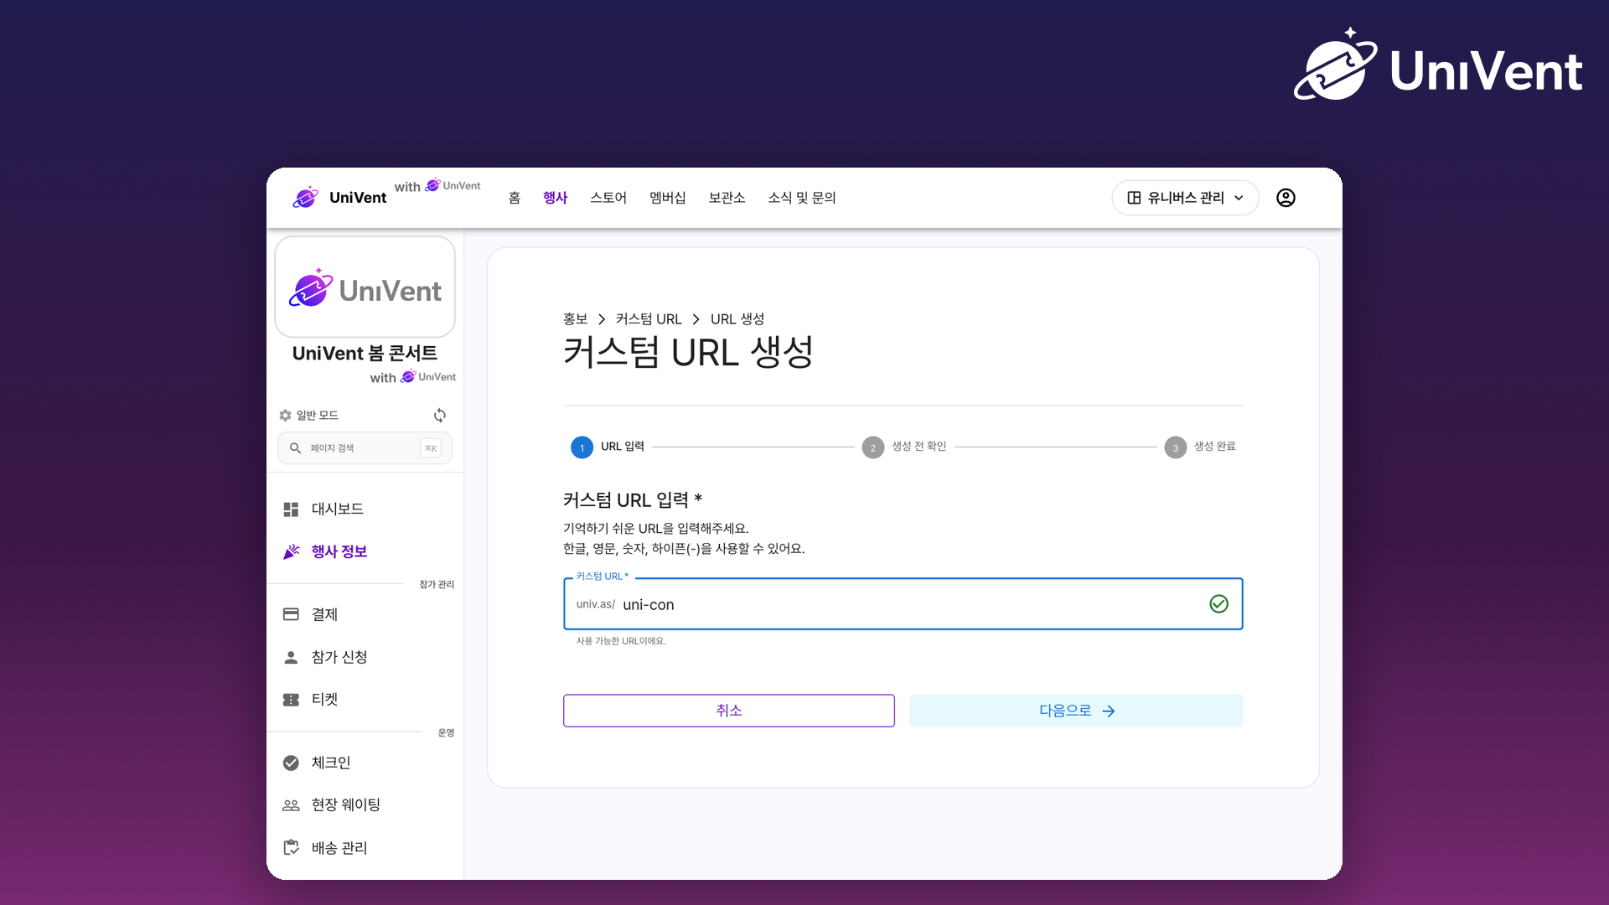Click the 'URL 생성' breadcrumb text

[737, 319]
